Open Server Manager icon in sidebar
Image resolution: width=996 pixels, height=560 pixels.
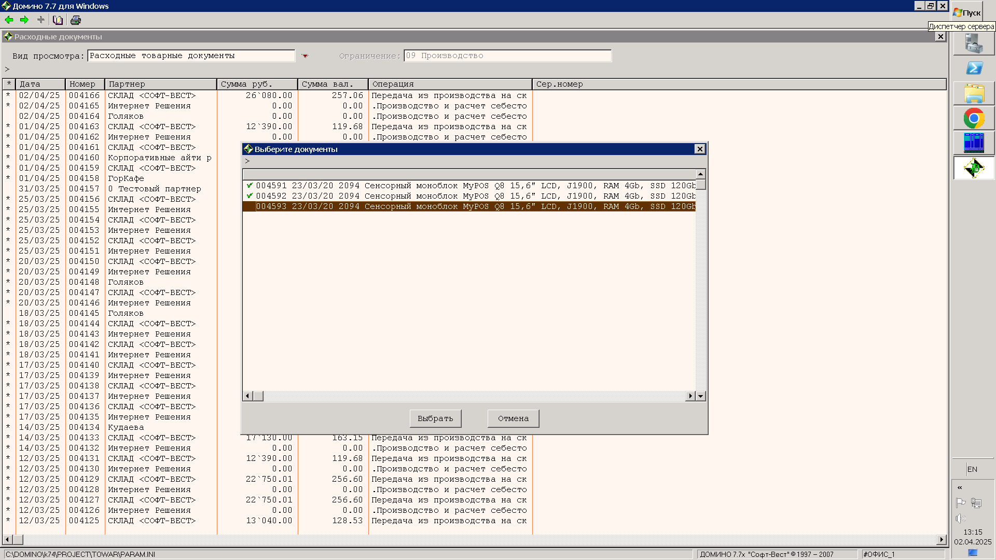click(974, 44)
